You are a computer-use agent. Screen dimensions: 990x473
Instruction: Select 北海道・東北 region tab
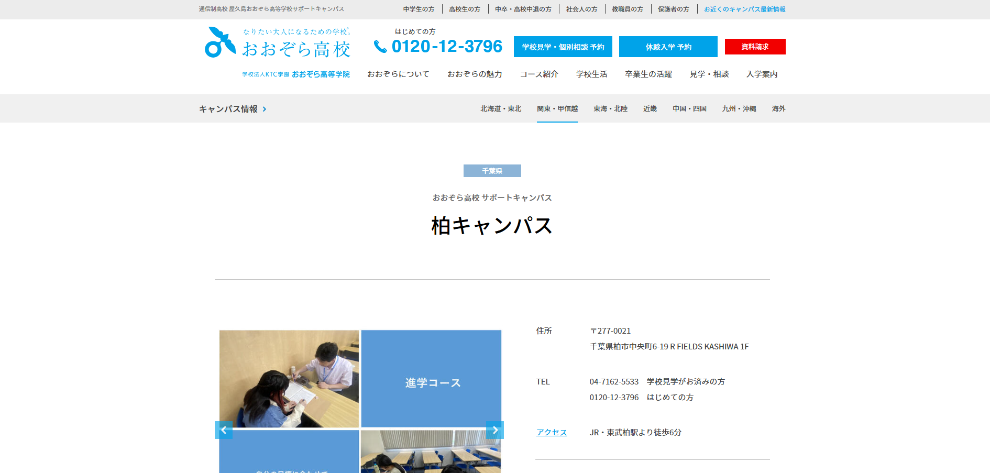(x=501, y=109)
